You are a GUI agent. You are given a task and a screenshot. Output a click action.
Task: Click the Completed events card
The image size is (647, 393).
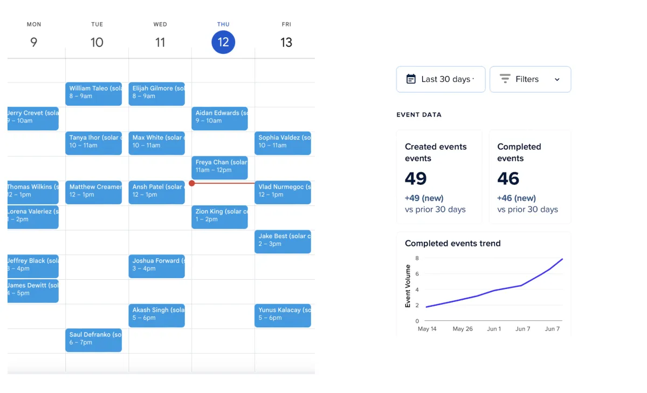(x=530, y=177)
